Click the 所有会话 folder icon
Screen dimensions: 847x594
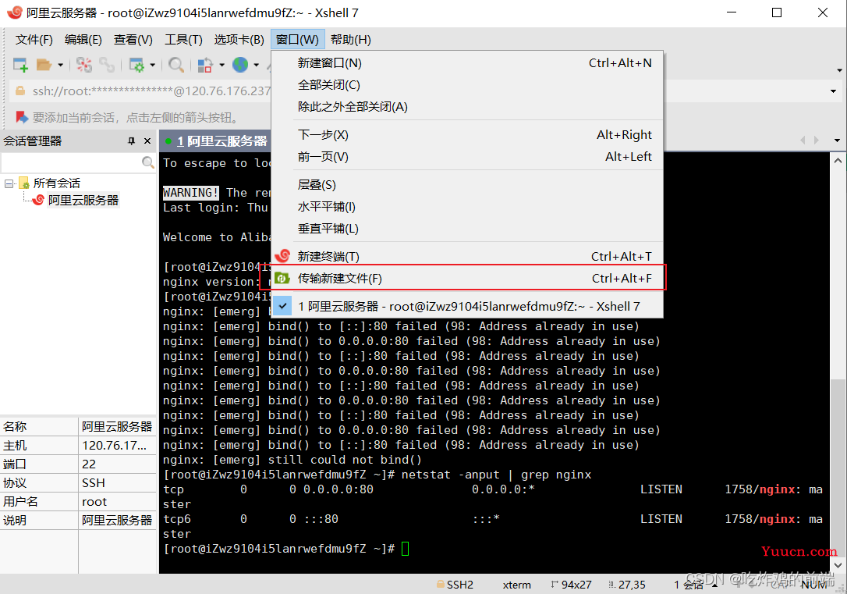pyautogui.click(x=24, y=183)
